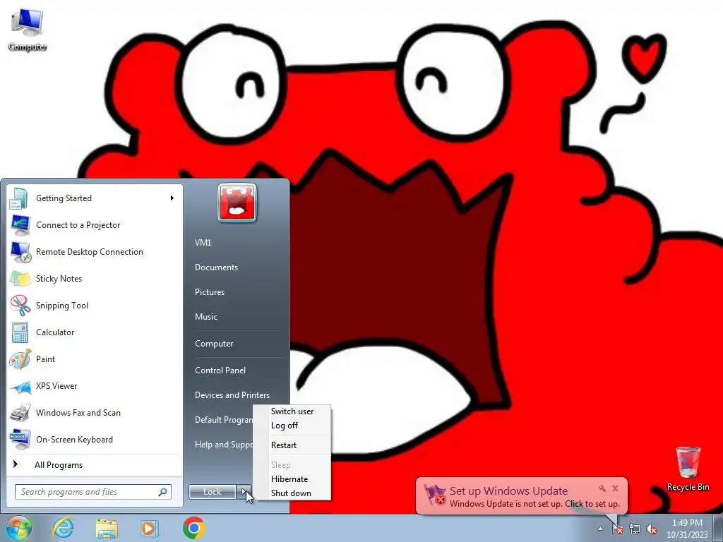
Task: Open Windows Media Player from the taskbar
Action: coord(149,528)
